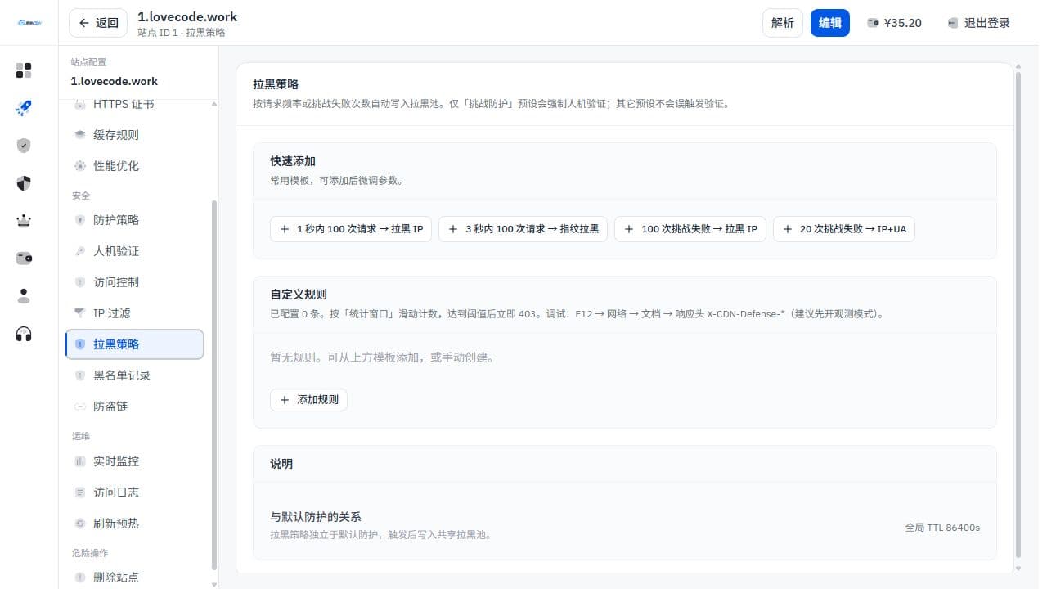Switch to the 编辑 tab

pyautogui.click(x=830, y=23)
